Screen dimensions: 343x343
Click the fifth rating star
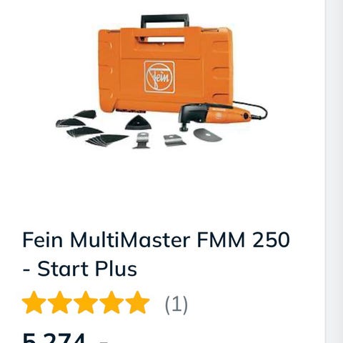click(x=137, y=302)
